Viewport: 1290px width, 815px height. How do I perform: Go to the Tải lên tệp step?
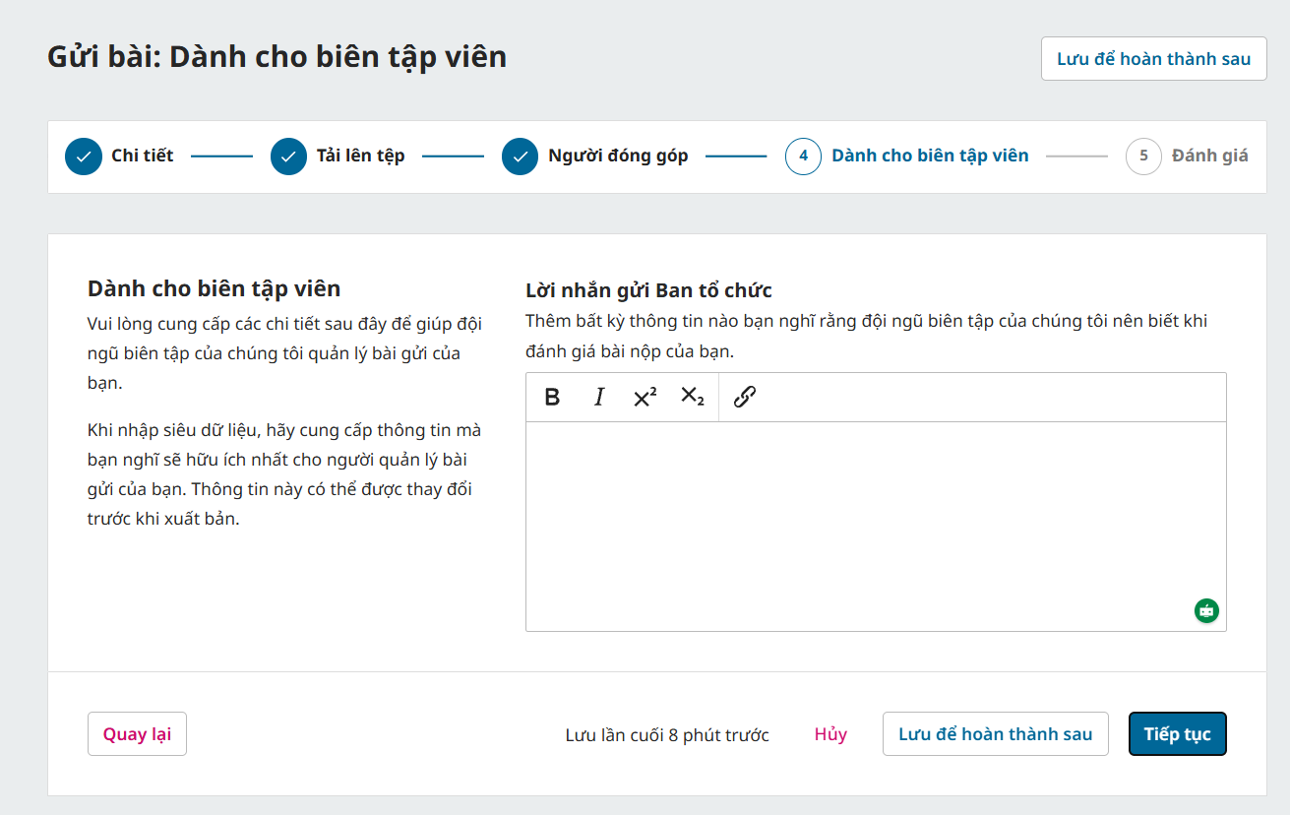click(360, 156)
